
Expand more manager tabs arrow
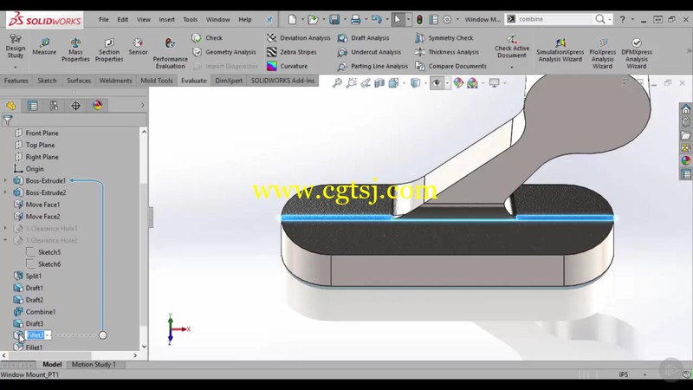point(142,105)
